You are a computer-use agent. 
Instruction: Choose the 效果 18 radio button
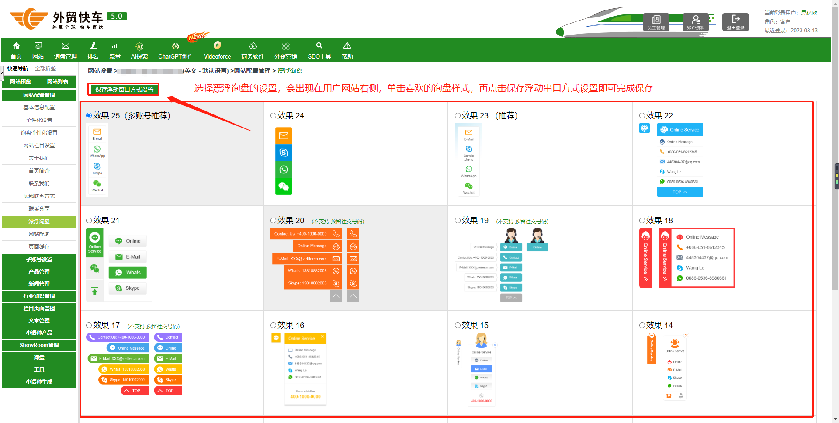[x=642, y=221]
